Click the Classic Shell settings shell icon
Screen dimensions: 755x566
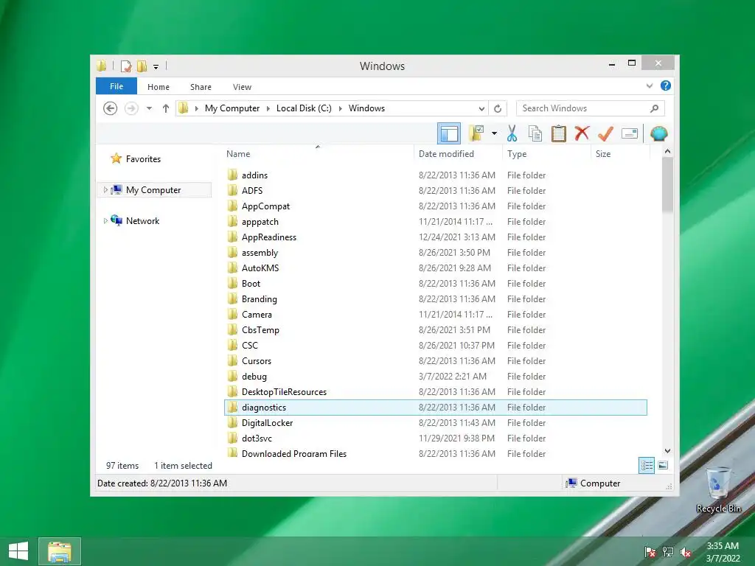coord(658,133)
